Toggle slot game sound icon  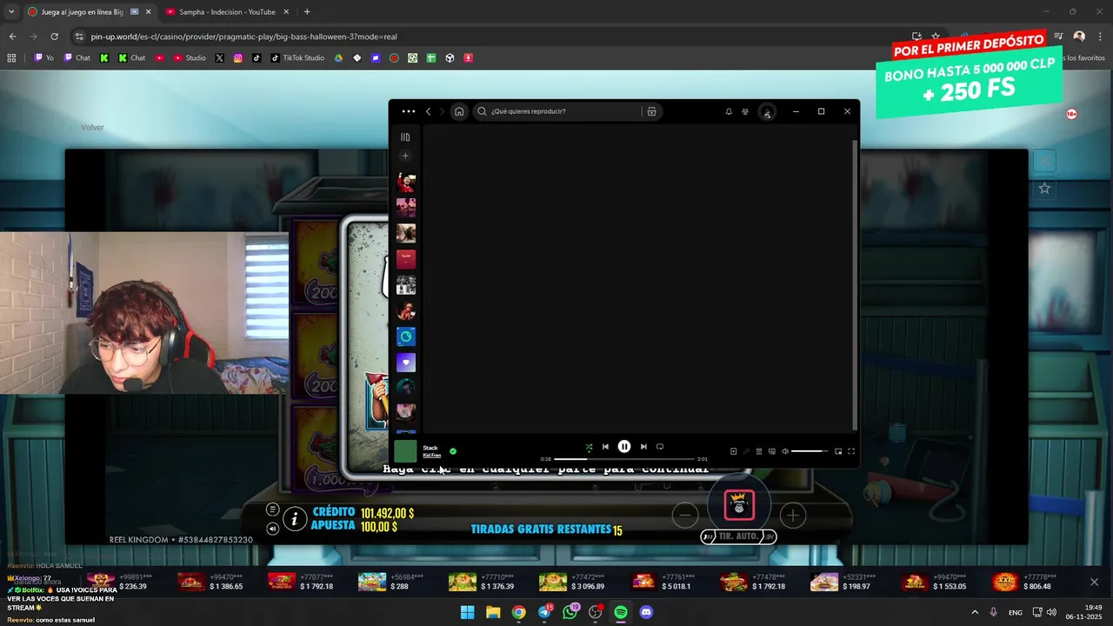point(272,529)
